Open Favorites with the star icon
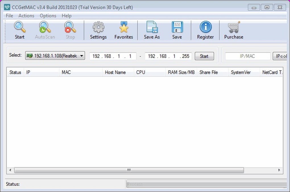 pos(124,27)
